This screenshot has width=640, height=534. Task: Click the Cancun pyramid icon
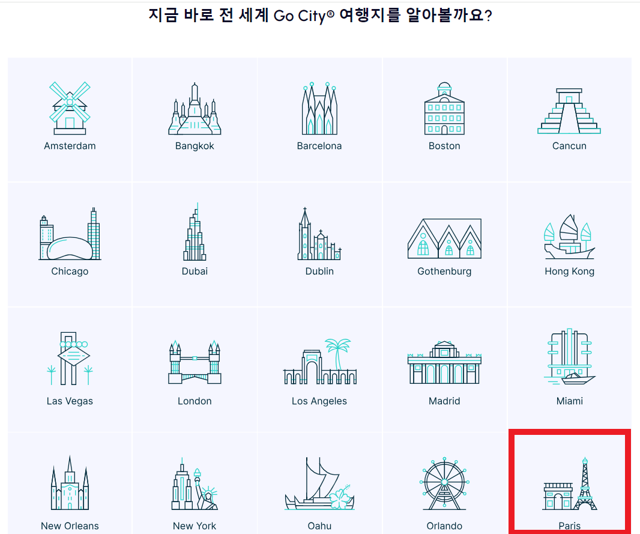tap(569, 111)
